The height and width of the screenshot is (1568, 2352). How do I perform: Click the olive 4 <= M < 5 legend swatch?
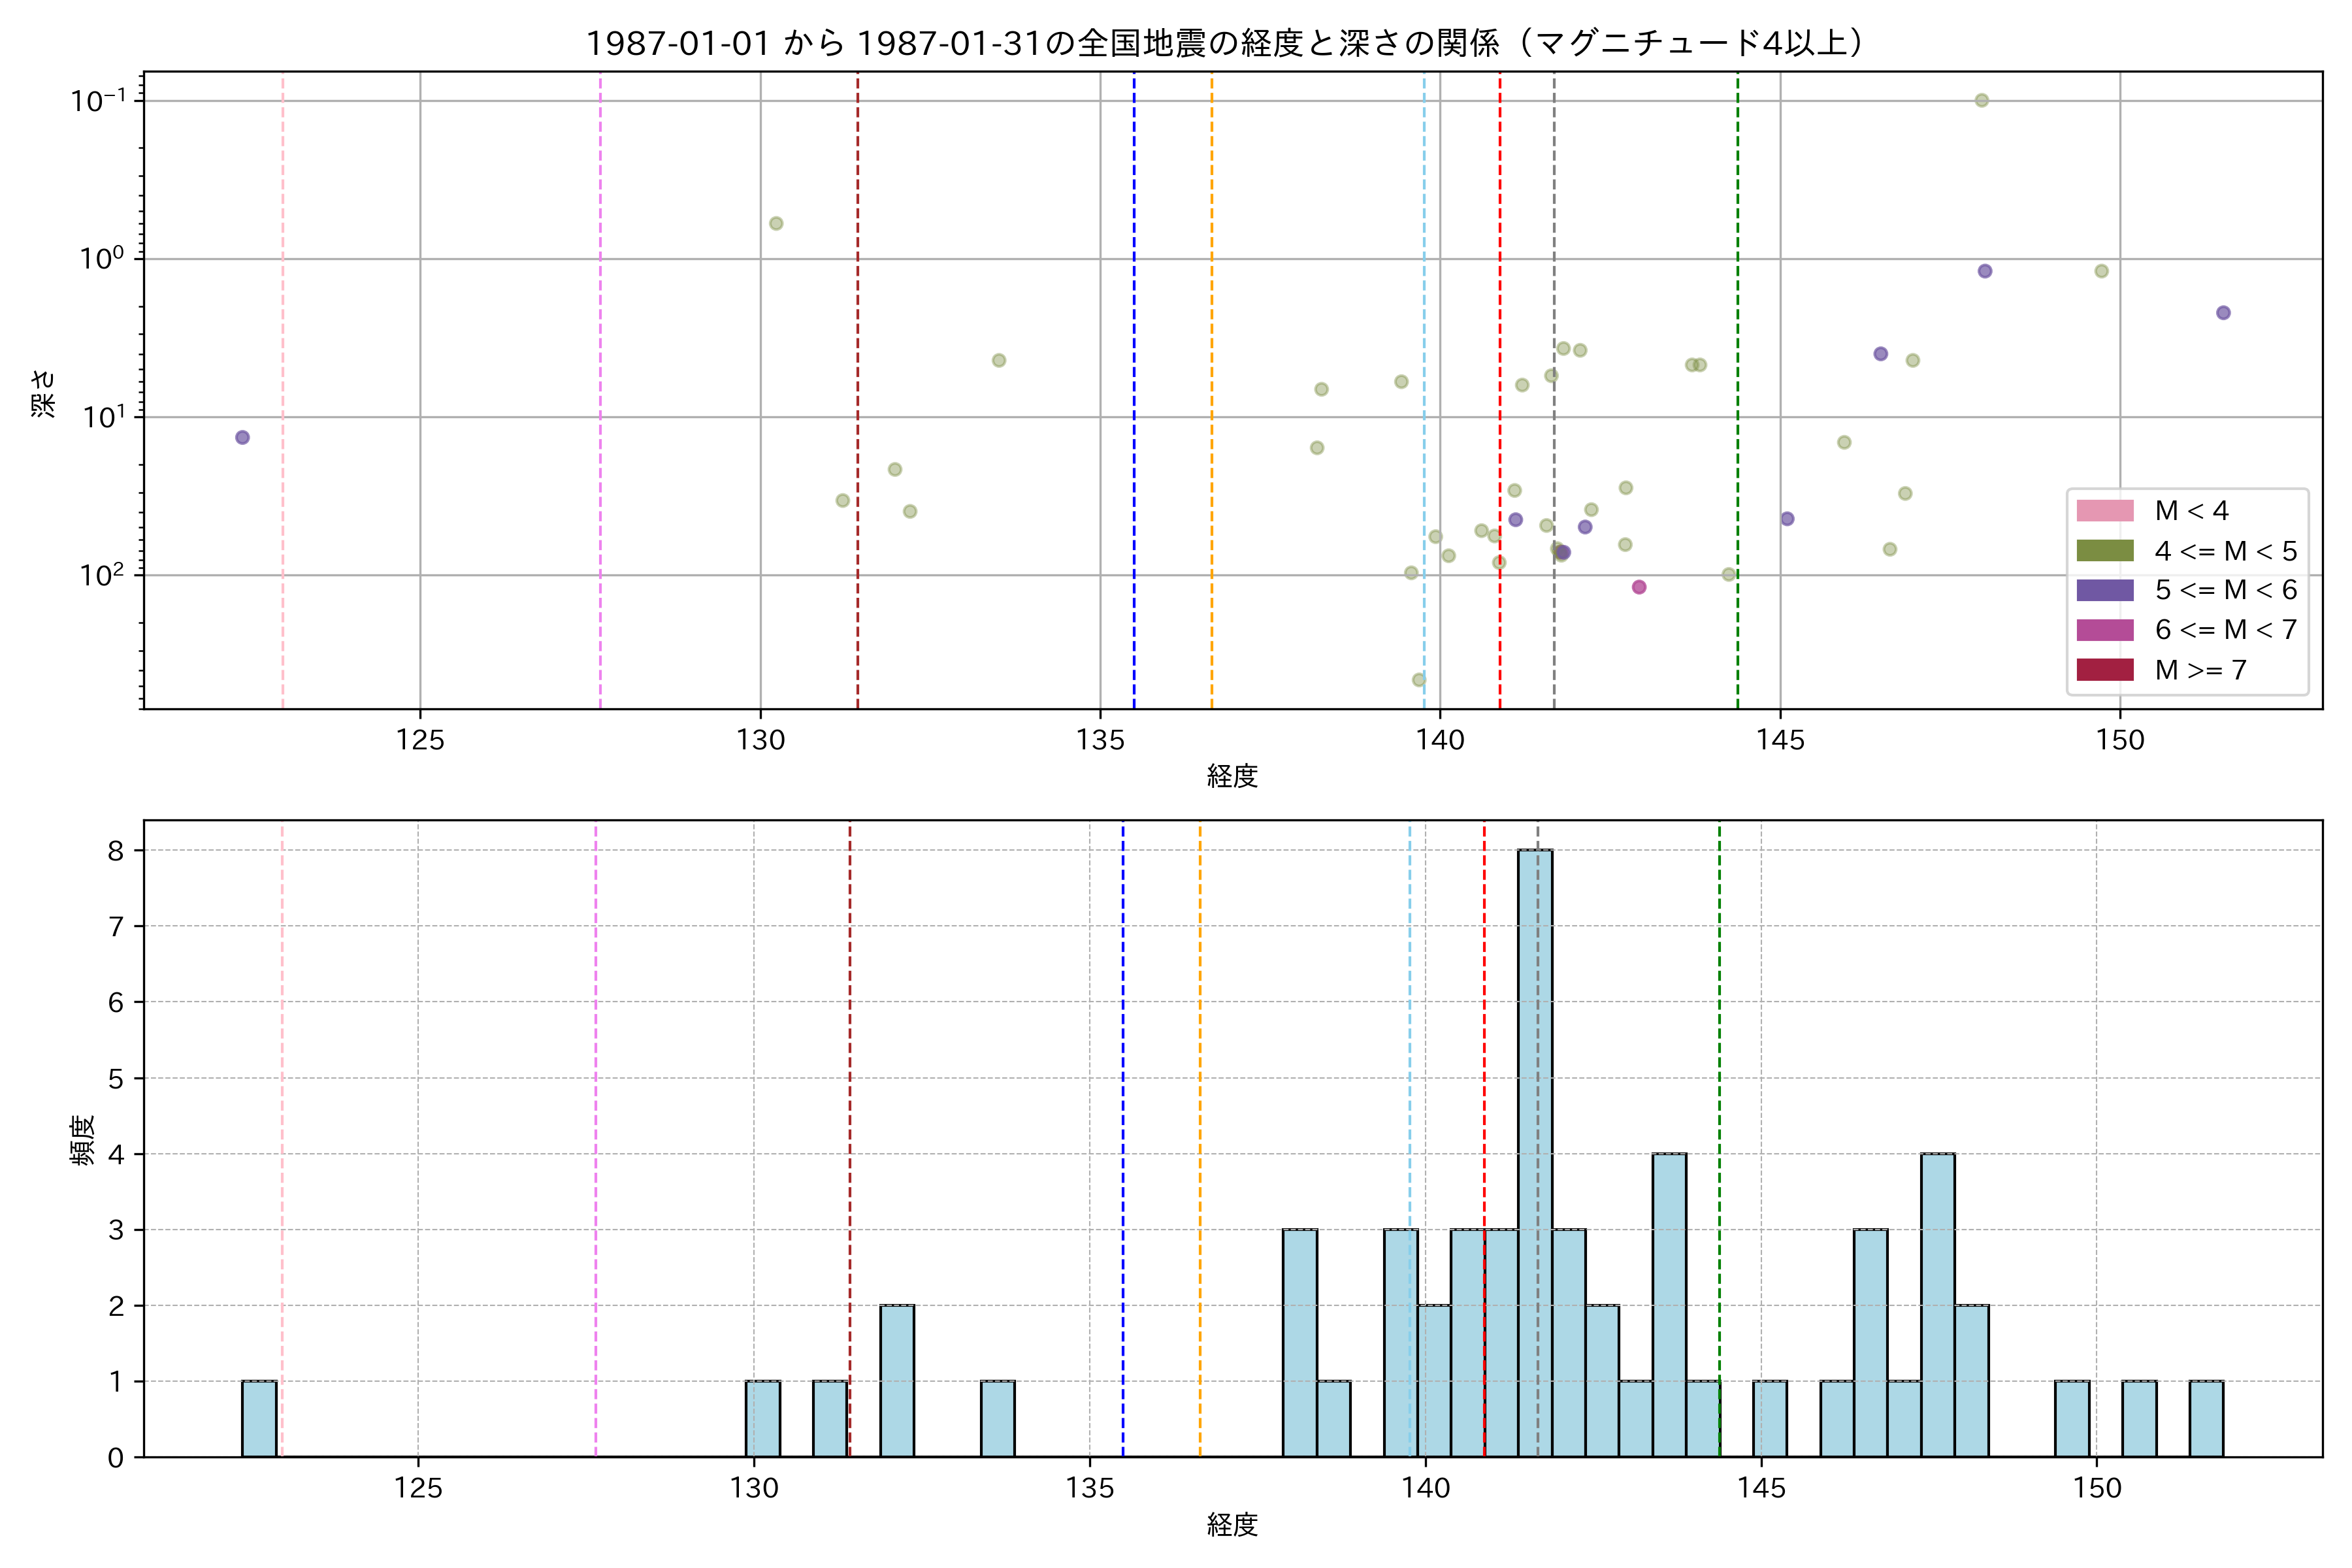pyautogui.click(x=2104, y=551)
